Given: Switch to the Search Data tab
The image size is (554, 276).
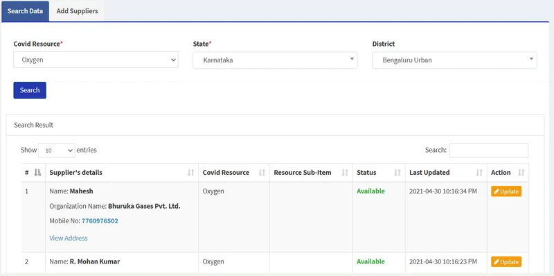Looking at the screenshot, I should coord(25,11).
